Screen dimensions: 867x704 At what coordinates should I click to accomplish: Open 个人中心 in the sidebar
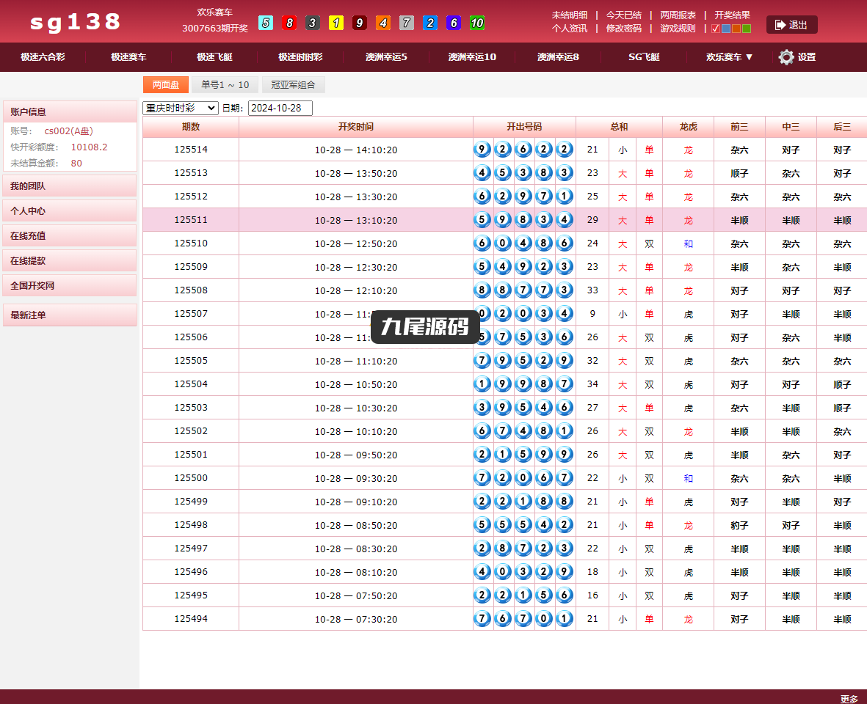[70, 211]
